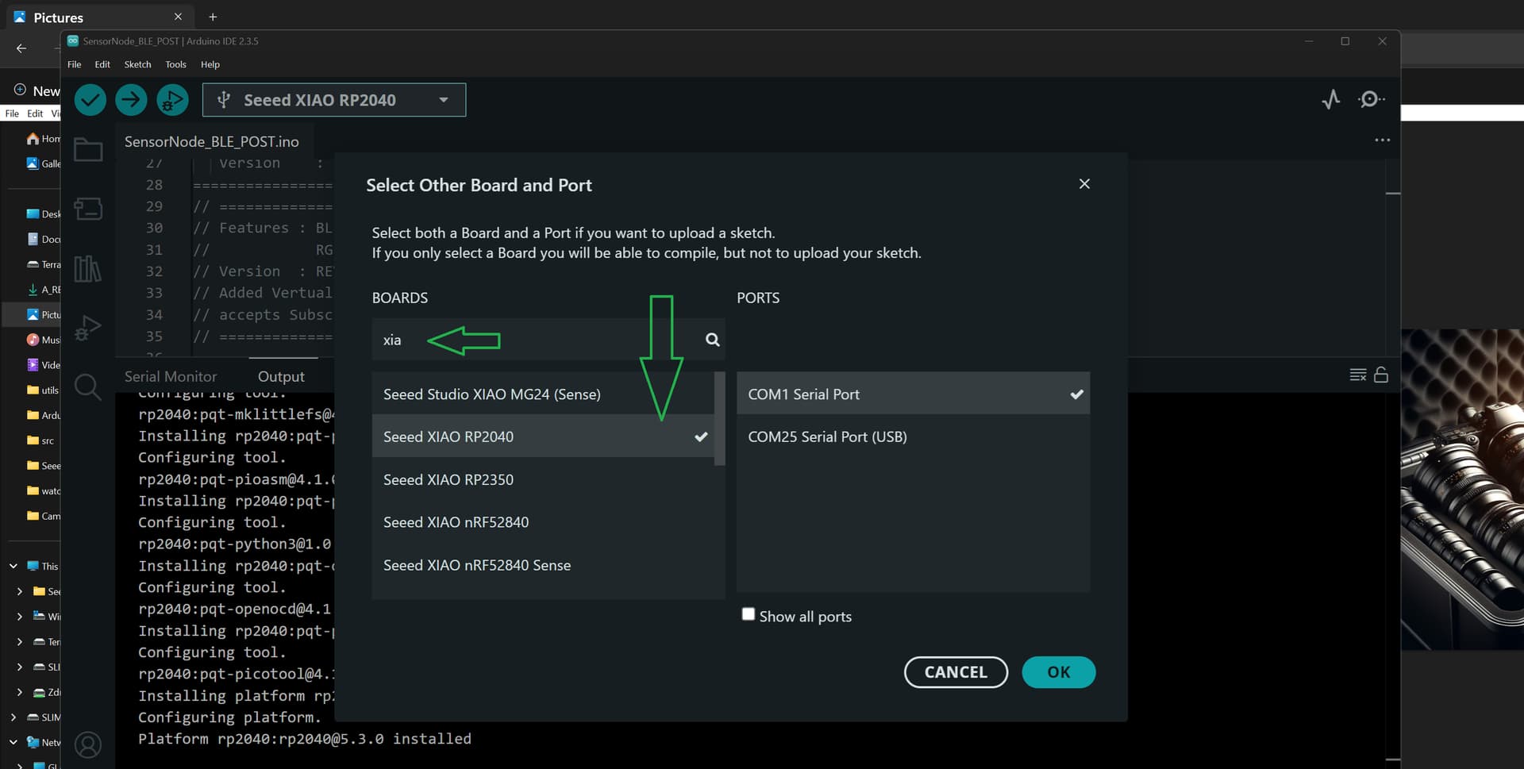Image resolution: width=1524 pixels, height=769 pixels.
Task: Open the Seeed XIAO RP2040 board dropdown
Action: point(334,100)
